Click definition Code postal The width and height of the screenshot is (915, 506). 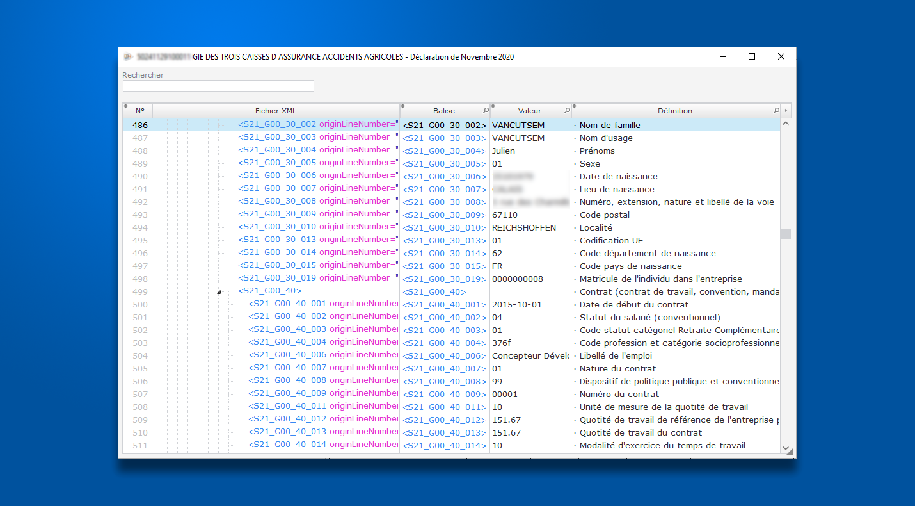(605, 215)
